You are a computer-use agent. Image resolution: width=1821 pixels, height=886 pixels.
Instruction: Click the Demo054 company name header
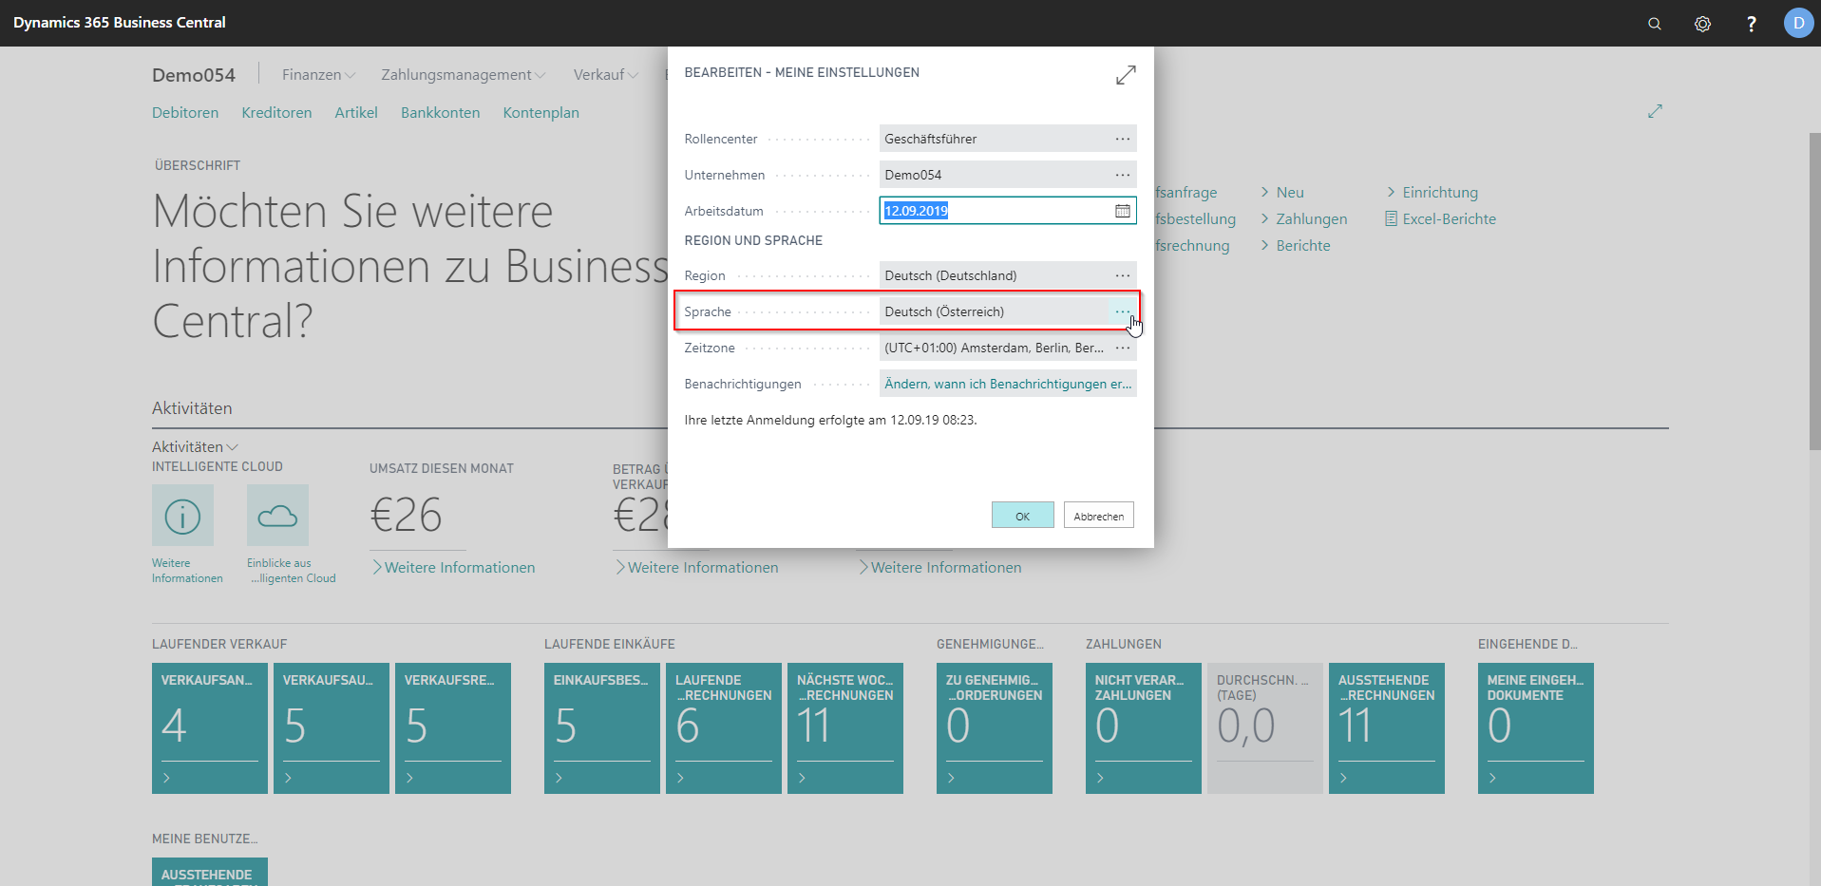pyautogui.click(x=194, y=75)
